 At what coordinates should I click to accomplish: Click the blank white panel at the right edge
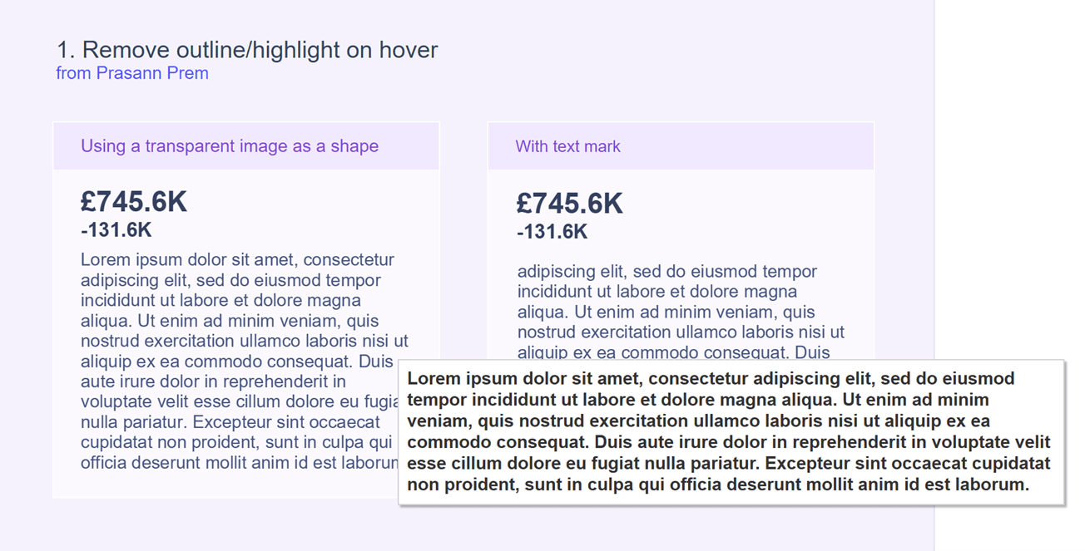click(1008, 208)
